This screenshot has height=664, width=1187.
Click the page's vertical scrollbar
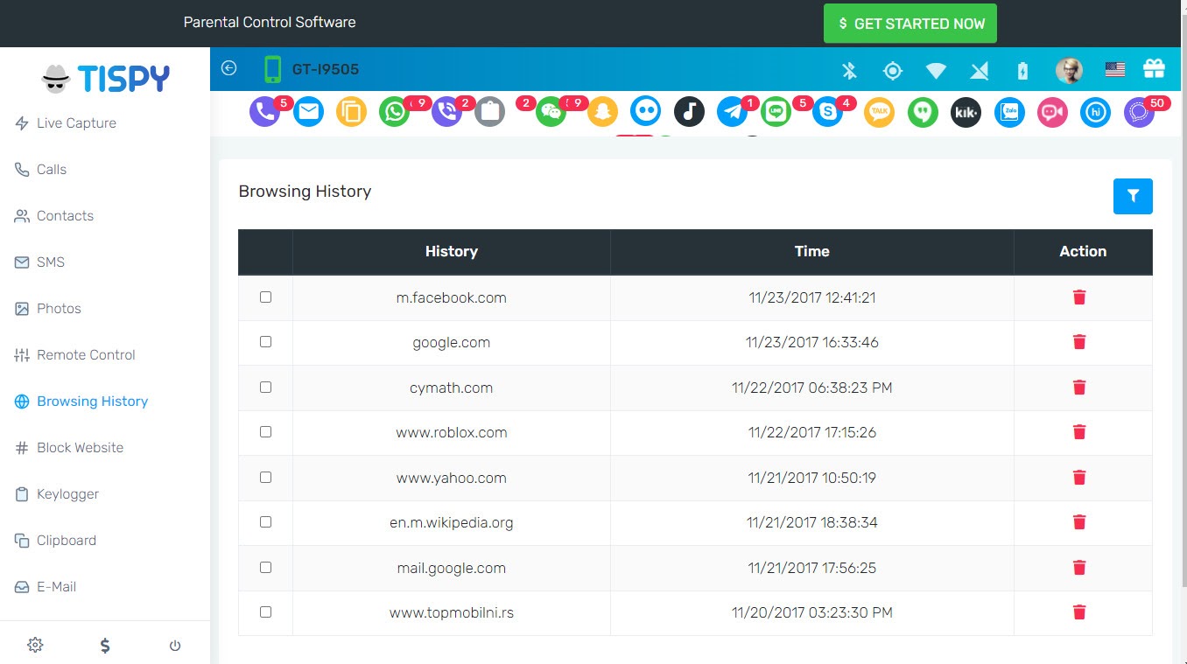(1180, 262)
